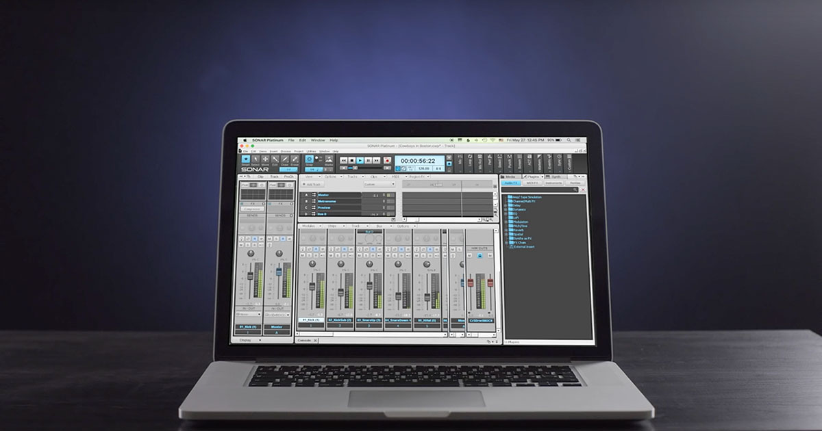
Task: Toggle the Snap to Grid button
Action: (x=309, y=159)
